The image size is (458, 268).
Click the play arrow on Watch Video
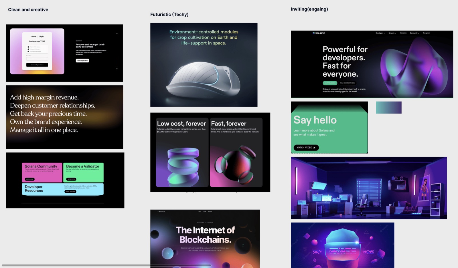pyautogui.click(x=314, y=148)
